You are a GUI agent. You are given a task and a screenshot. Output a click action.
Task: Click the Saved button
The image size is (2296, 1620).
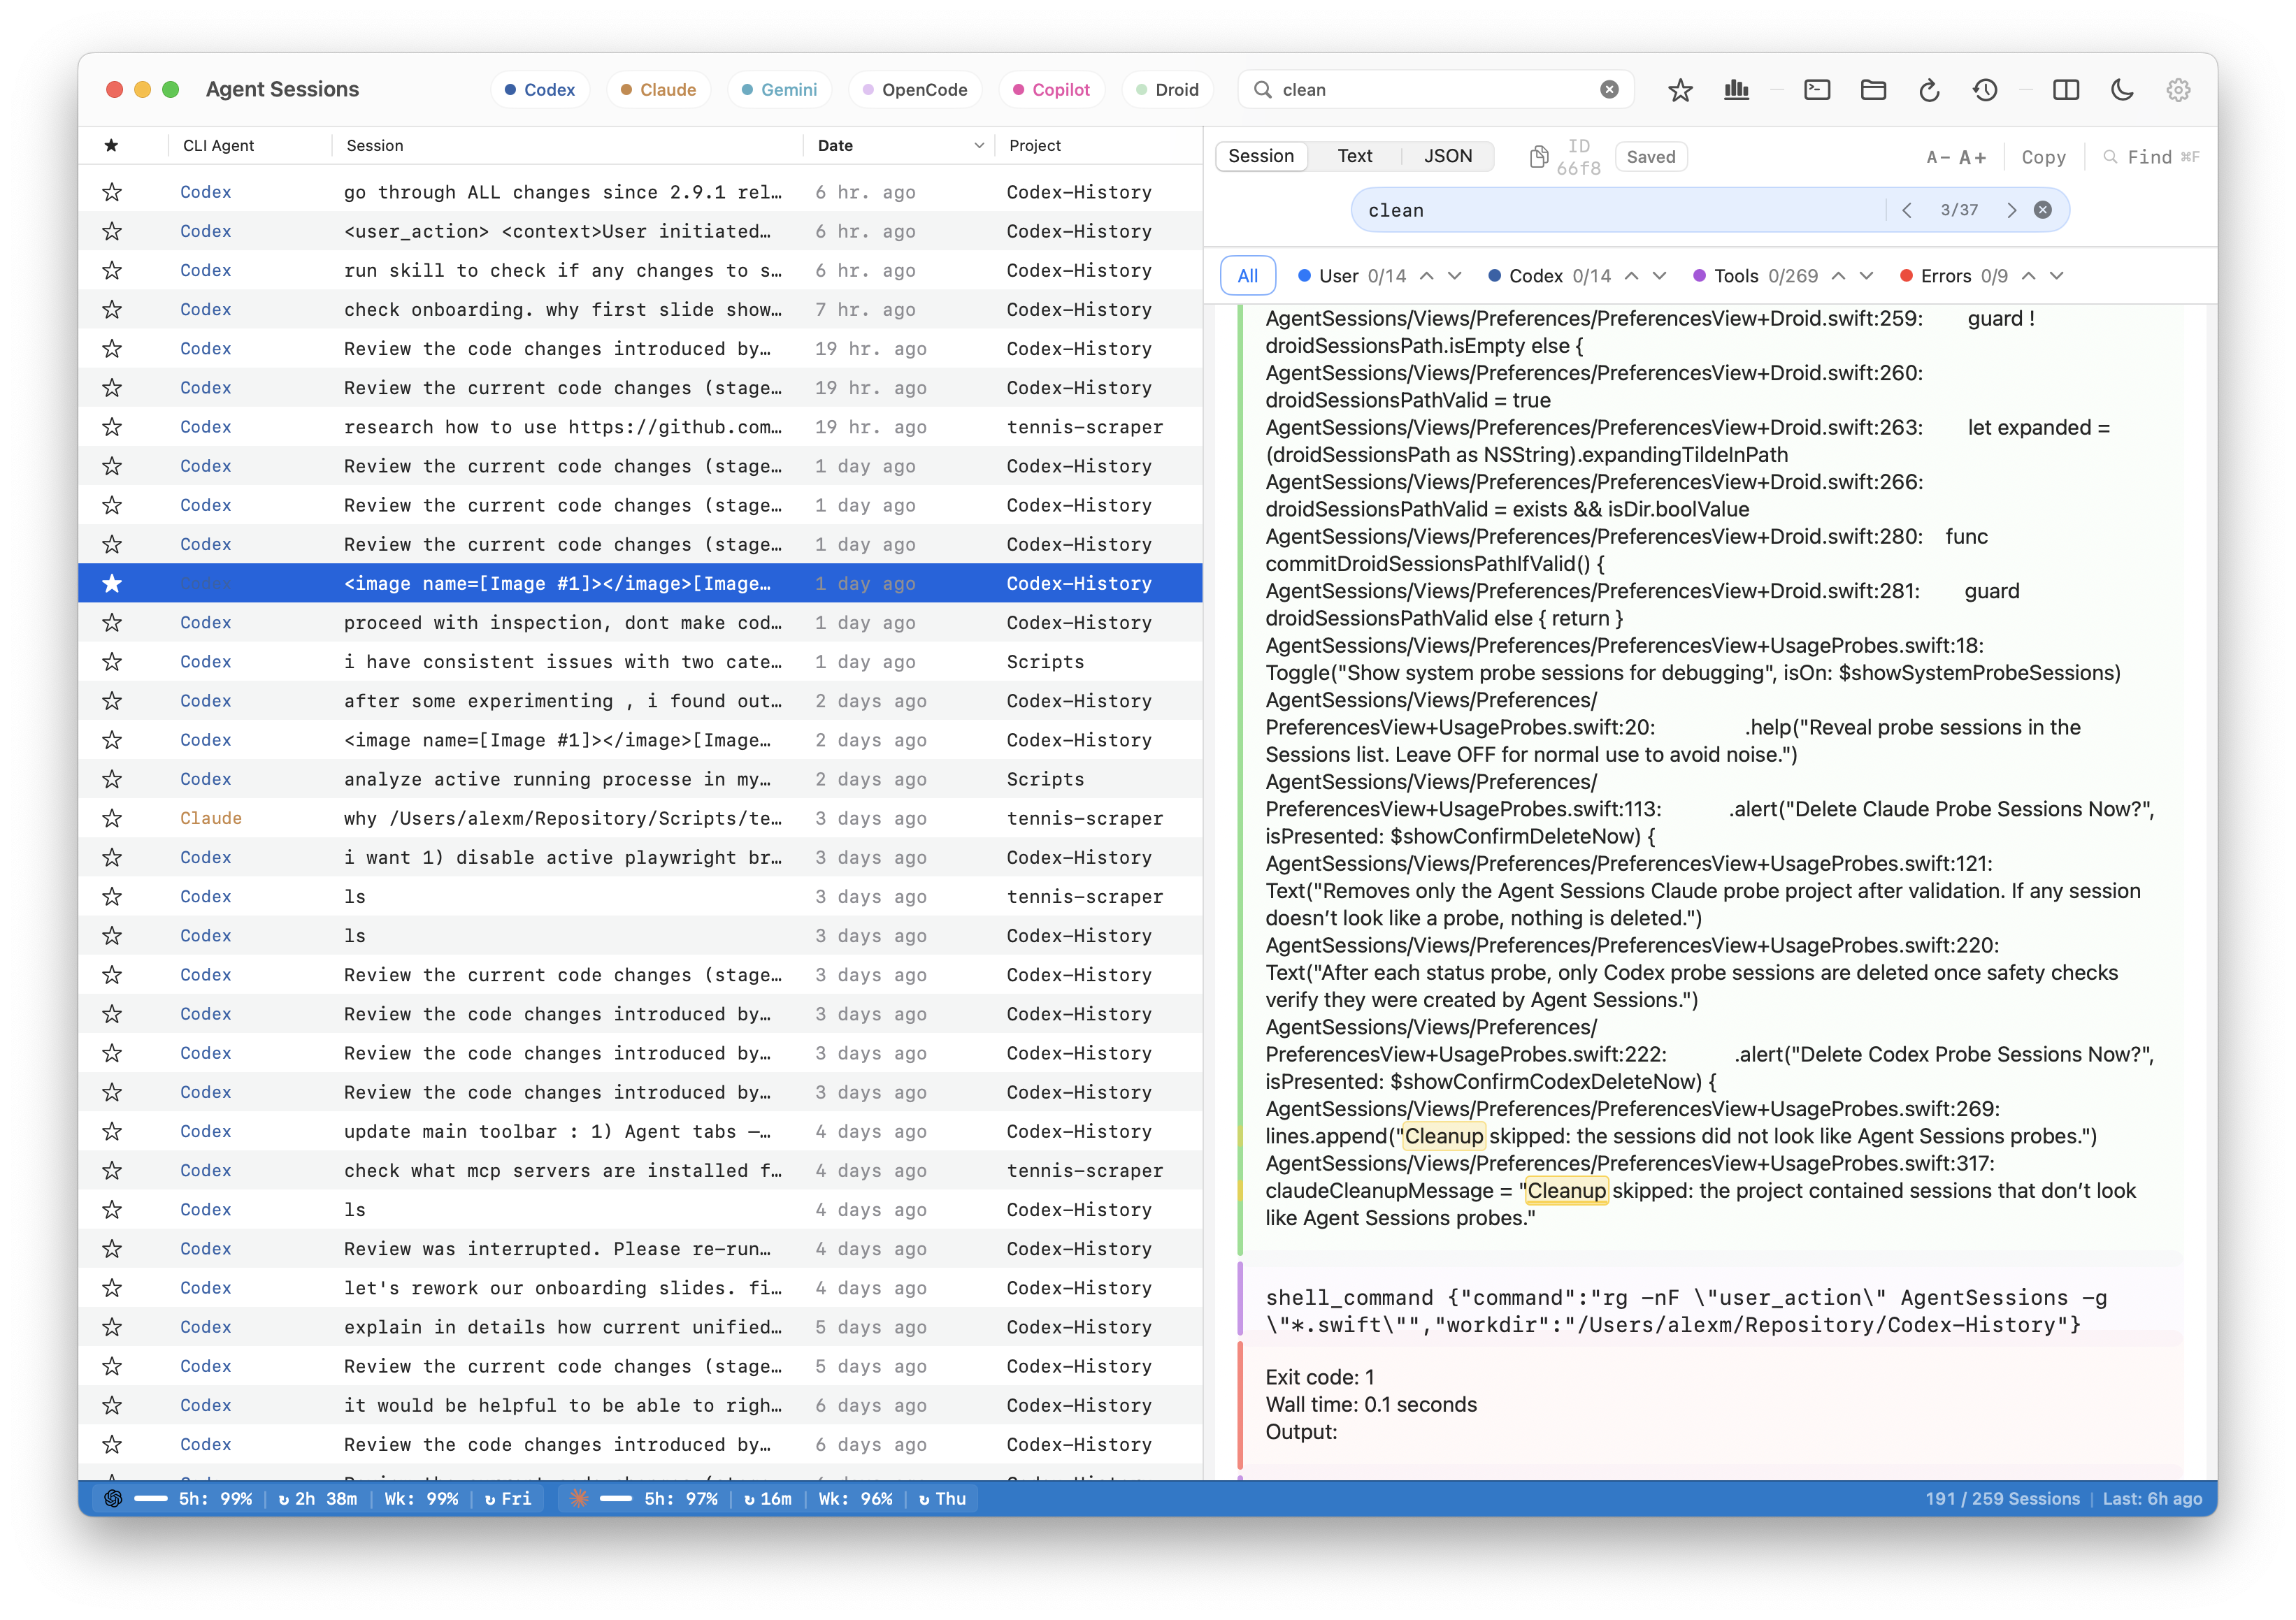(x=1651, y=156)
